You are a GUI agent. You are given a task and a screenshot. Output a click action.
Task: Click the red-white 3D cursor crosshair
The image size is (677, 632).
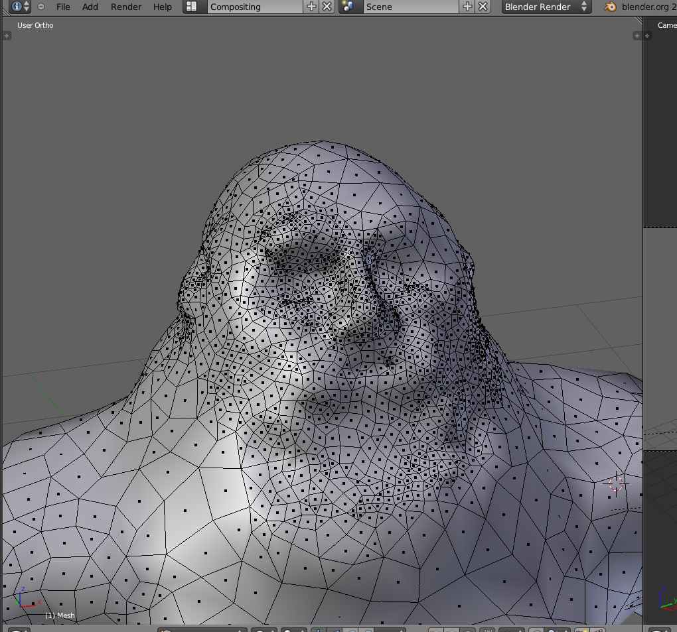coord(616,483)
